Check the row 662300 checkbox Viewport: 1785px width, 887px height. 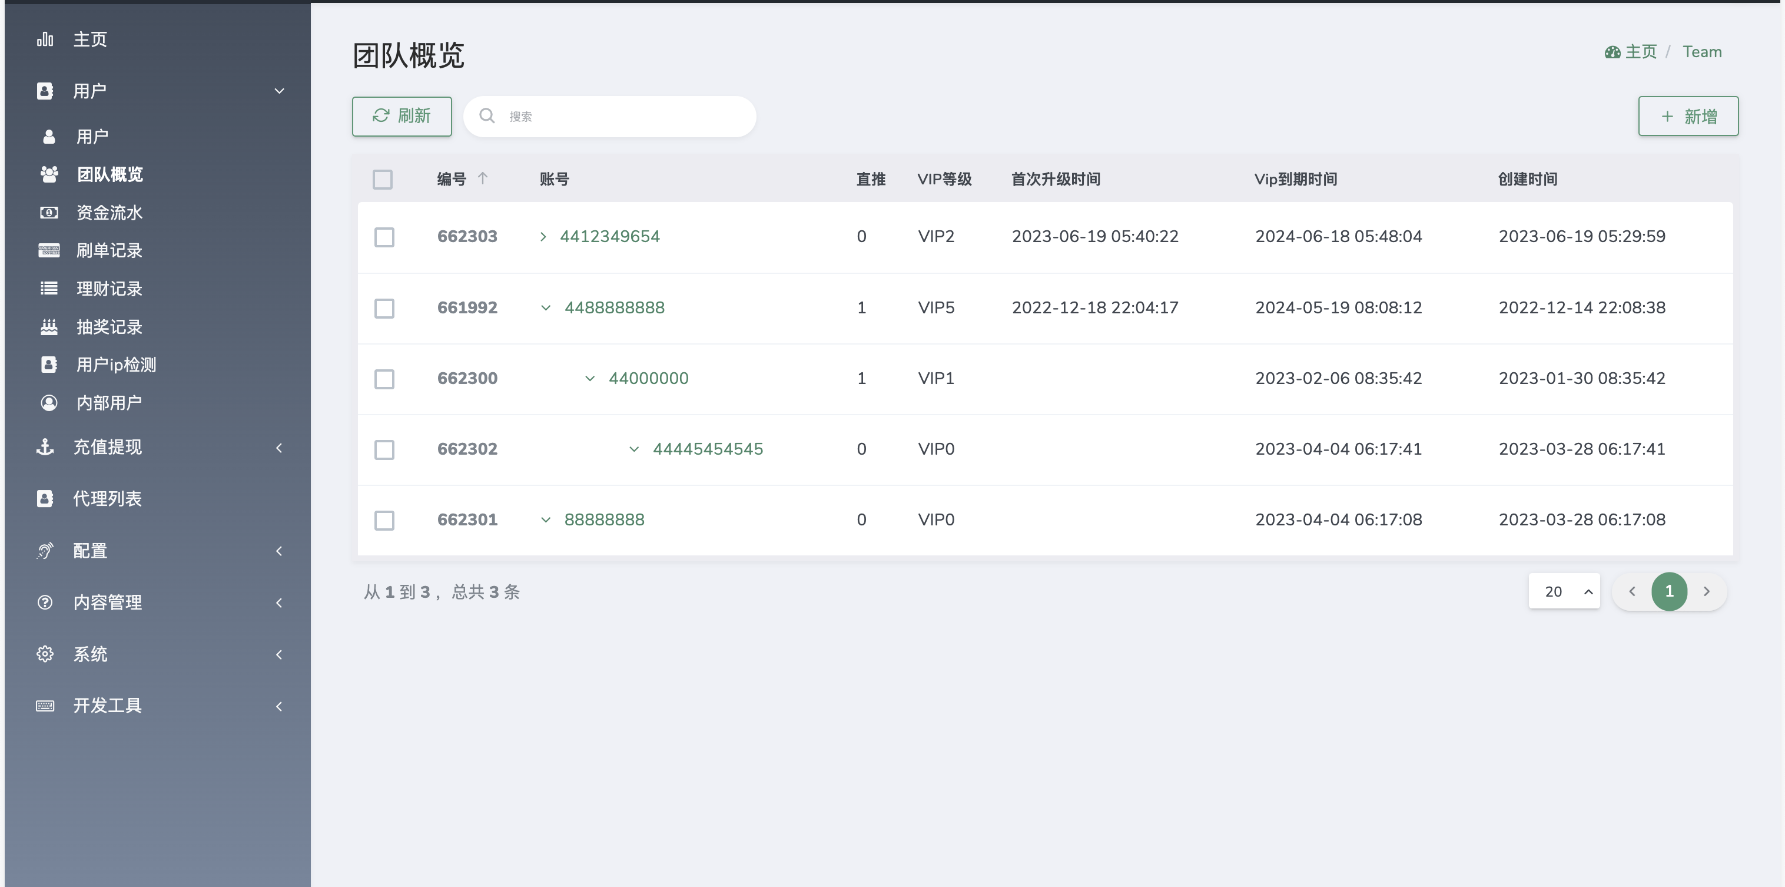[x=384, y=379]
